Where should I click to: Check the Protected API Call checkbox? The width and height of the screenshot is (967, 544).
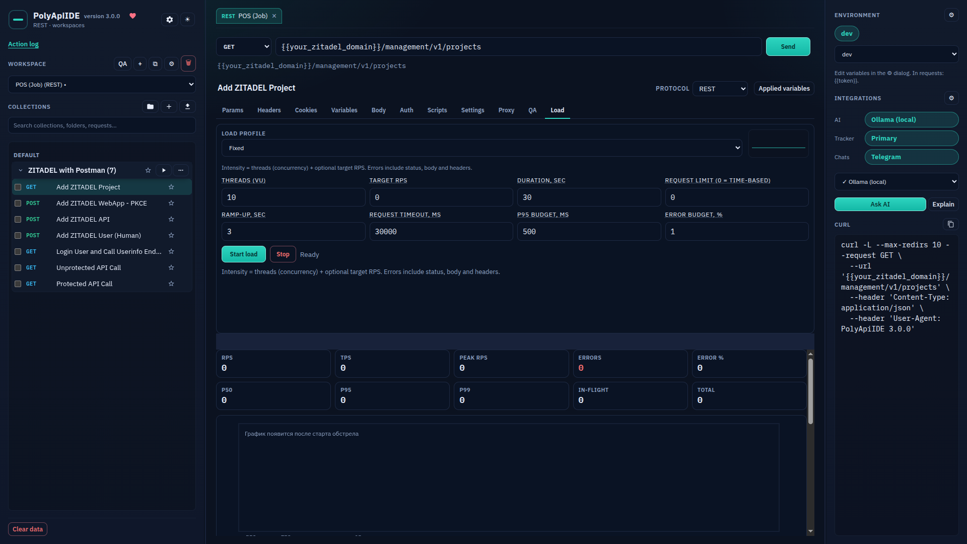(18, 284)
